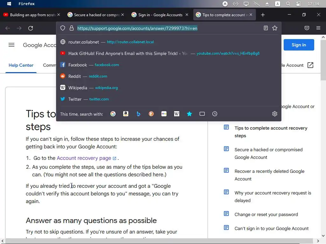Select the Tips to complete account tab
Screen dimensions: 326x244
point(224,15)
